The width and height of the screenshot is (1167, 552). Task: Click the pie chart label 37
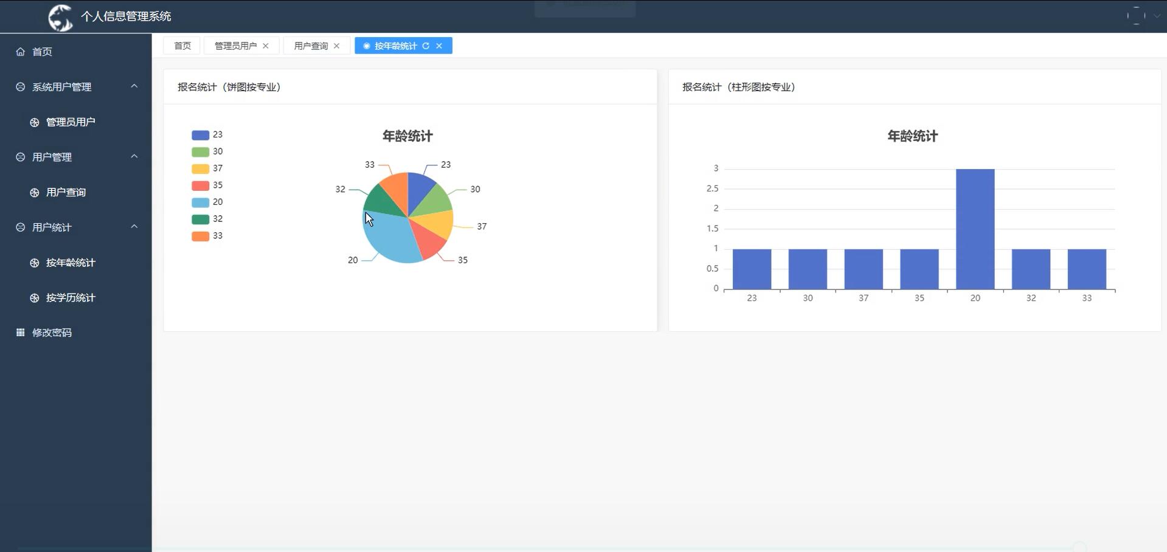point(482,227)
